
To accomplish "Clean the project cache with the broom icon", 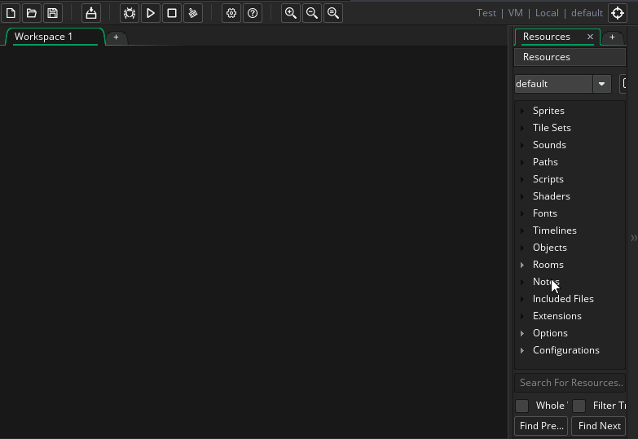I will [193, 13].
